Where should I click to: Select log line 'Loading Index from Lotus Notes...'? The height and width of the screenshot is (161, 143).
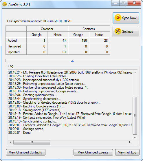click(39, 76)
